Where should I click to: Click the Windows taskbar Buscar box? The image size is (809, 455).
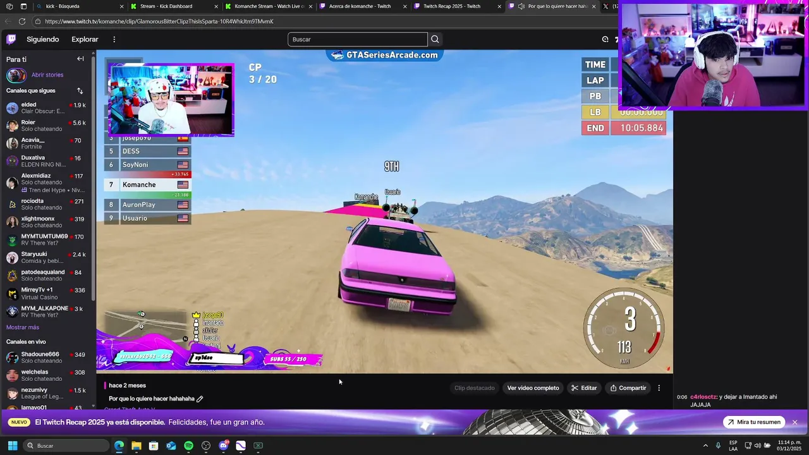coord(67,446)
